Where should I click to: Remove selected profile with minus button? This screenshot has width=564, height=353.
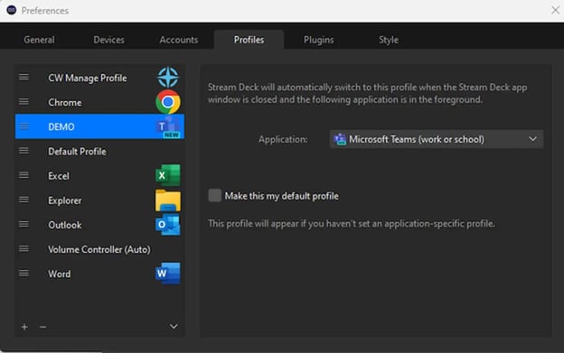coord(42,327)
